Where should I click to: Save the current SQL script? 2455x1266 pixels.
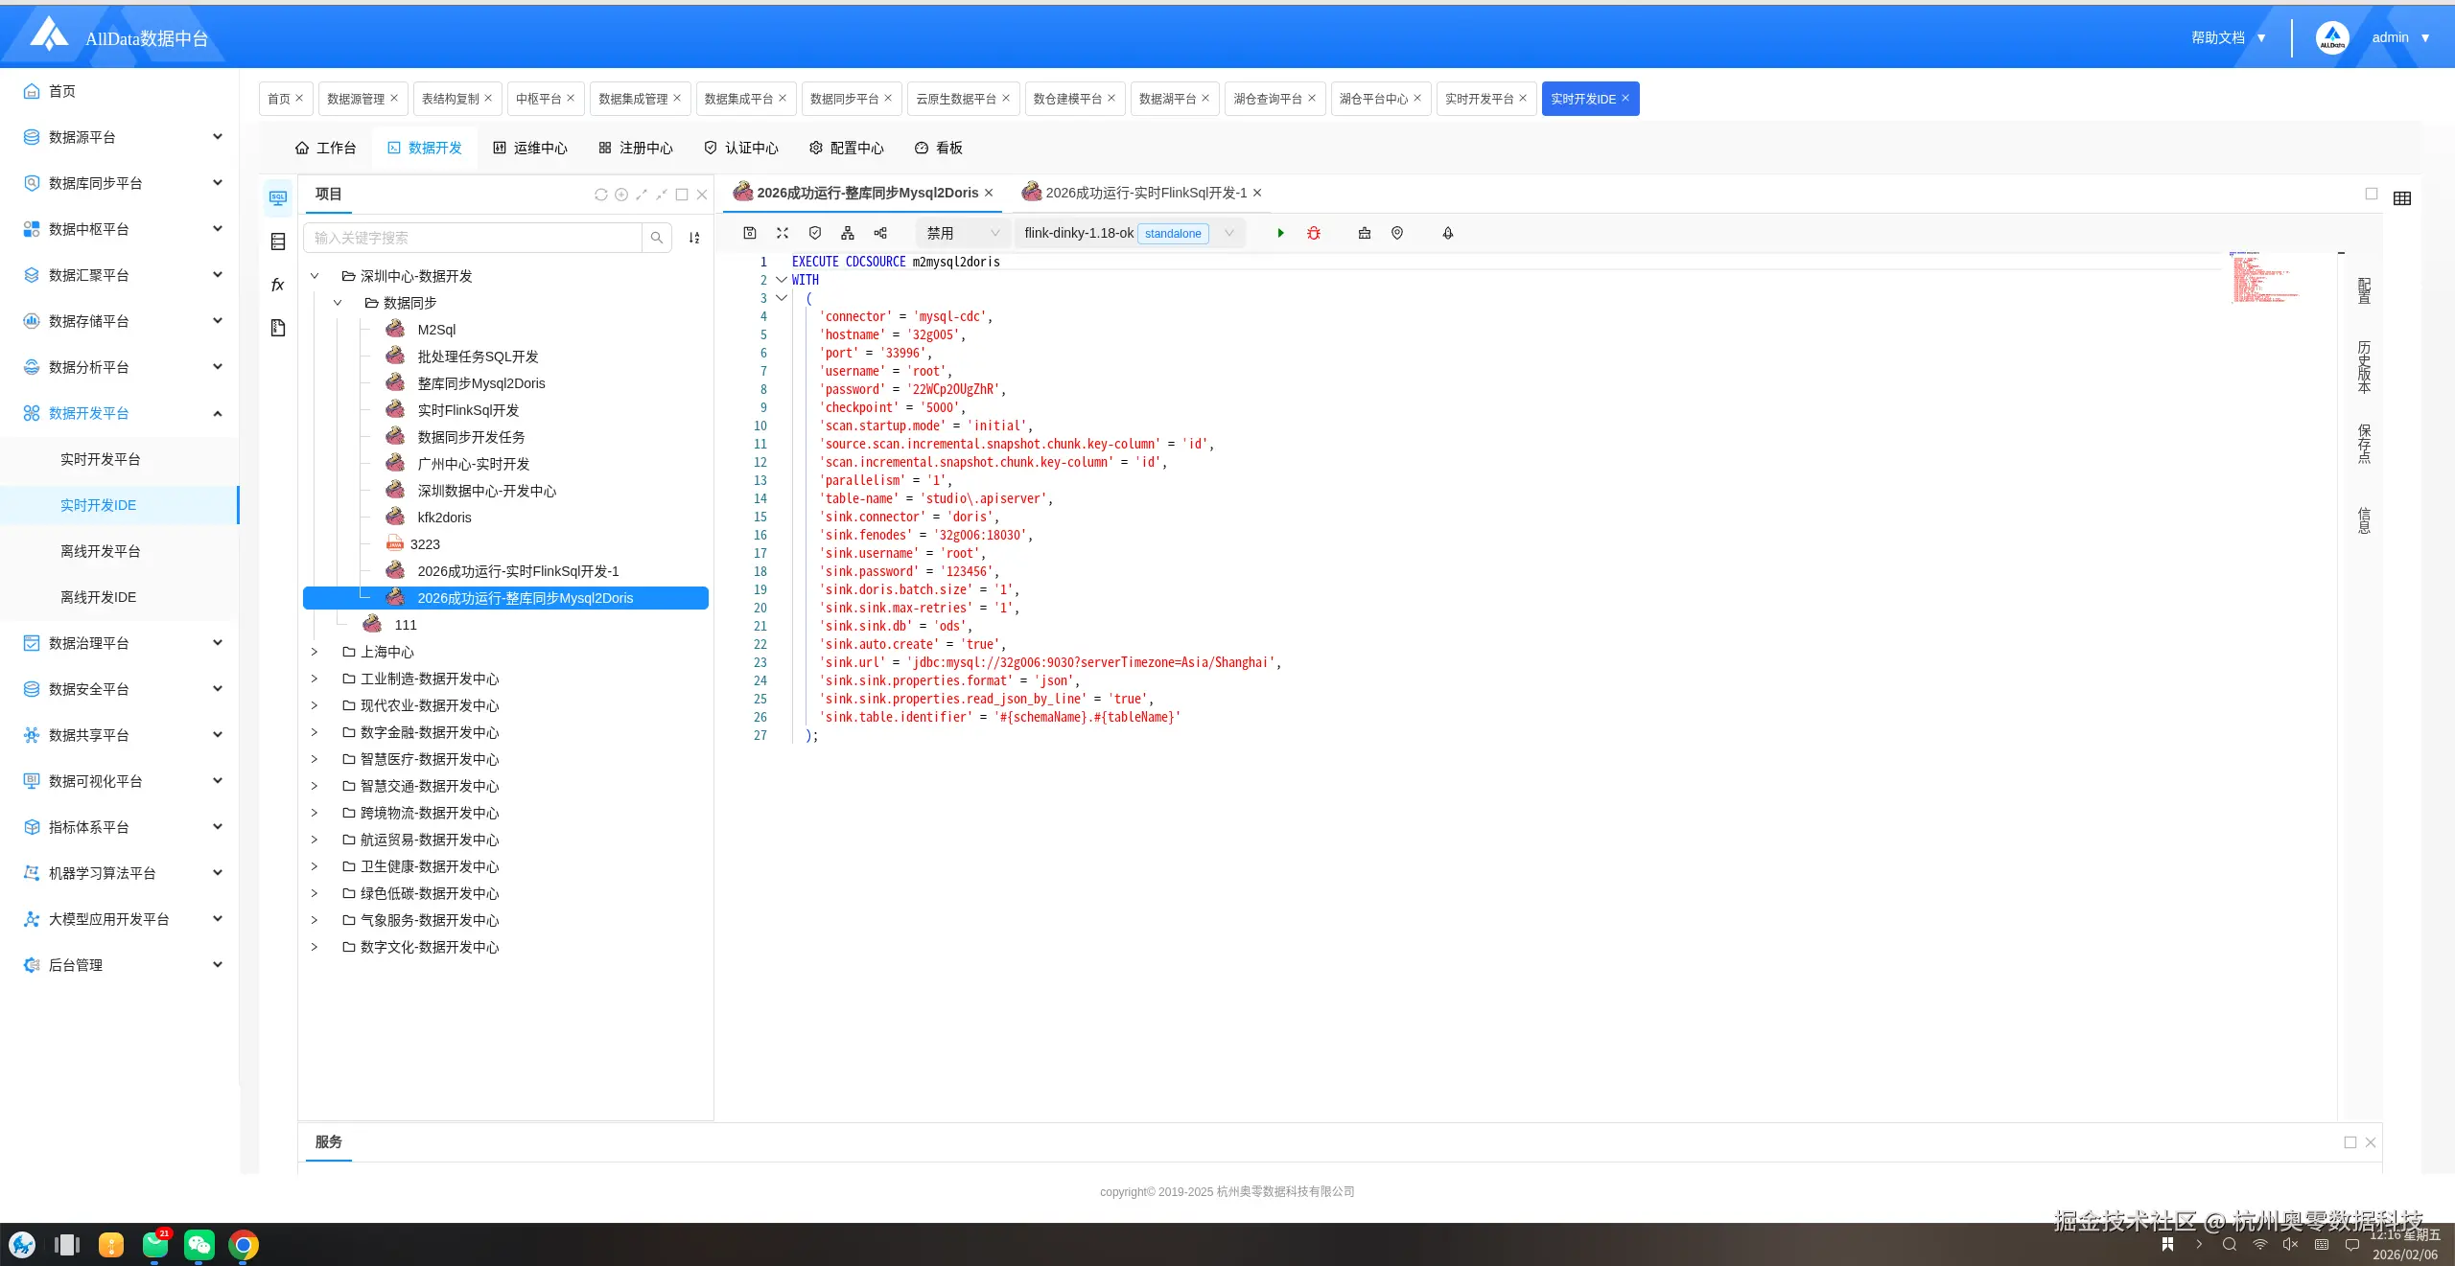pyautogui.click(x=750, y=233)
